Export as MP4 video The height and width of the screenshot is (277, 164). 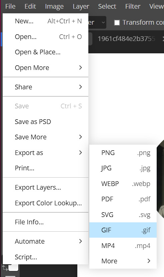click(123, 246)
